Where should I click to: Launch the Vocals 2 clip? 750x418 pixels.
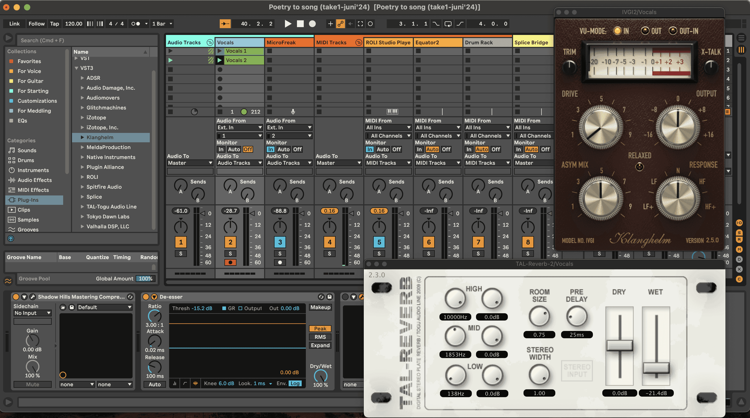click(x=220, y=60)
